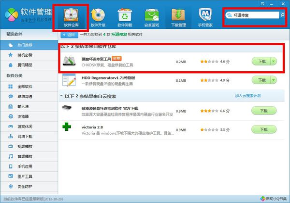290x203 pixels.
Task: Open the 全部软件 category
Action: pyautogui.click(x=29, y=87)
